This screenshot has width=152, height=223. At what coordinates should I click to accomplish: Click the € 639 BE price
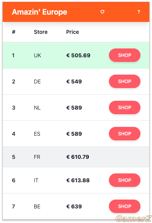(74, 206)
